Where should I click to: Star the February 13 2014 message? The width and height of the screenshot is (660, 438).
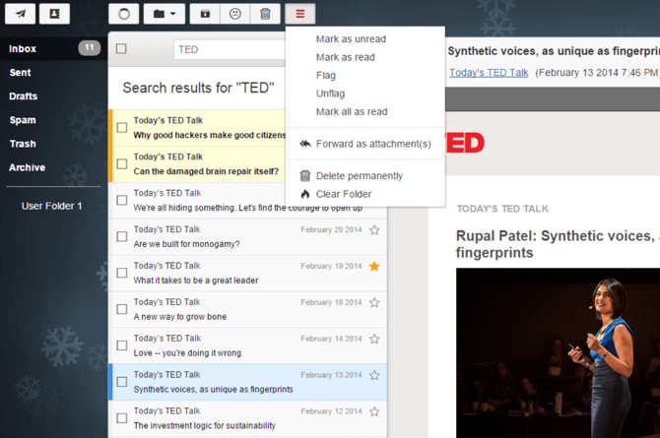tap(374, 375)
